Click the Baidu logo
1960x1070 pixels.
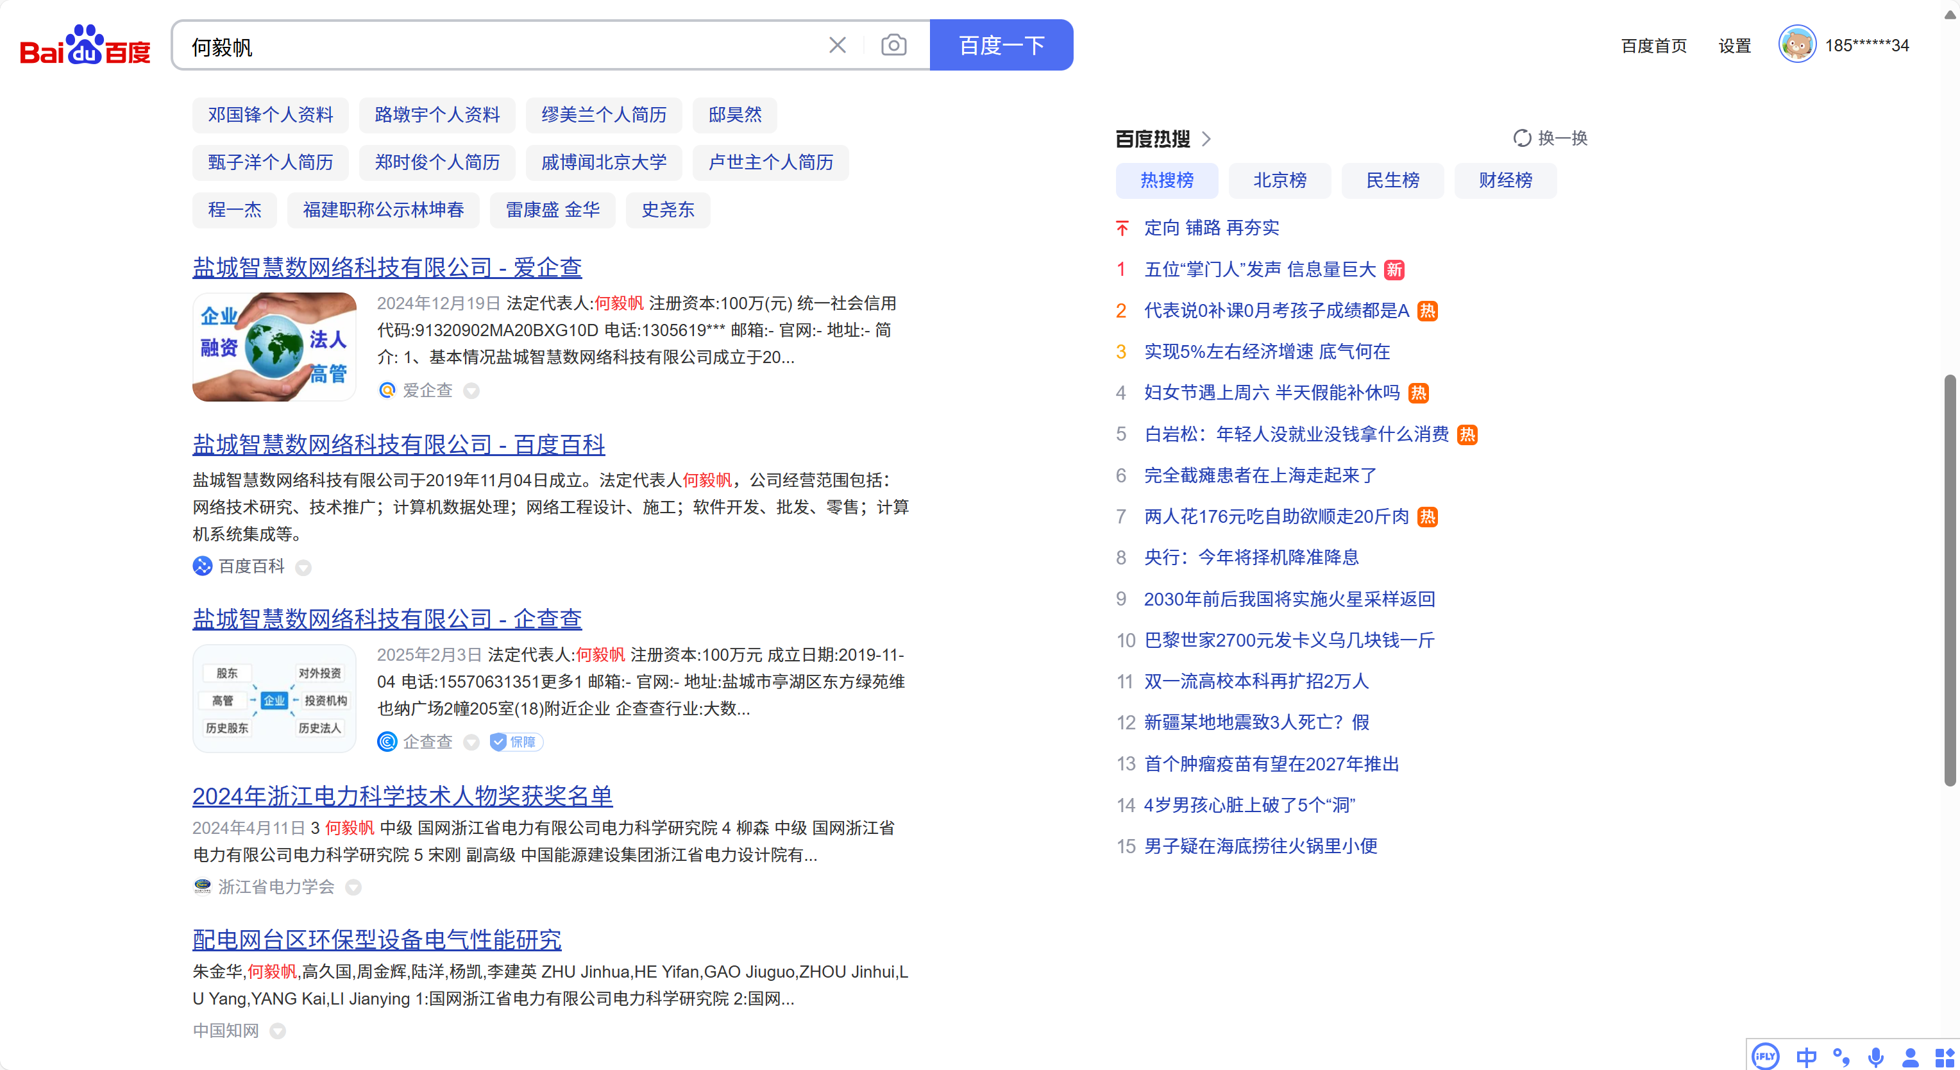point(85,46)
